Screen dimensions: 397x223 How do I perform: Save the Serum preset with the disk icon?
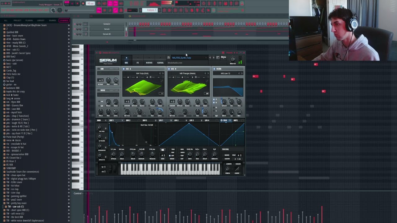click(x=168, y=58)
